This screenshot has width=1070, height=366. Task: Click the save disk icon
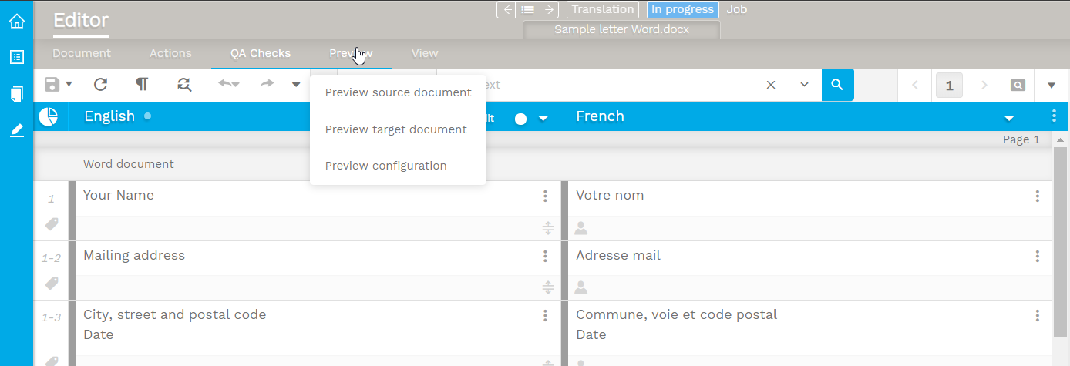pyautogui.click(x=52, y=85)
